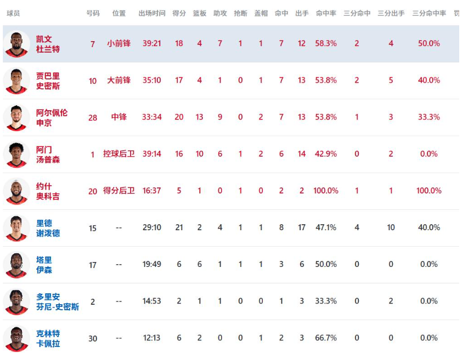Click Reed Sheppard's (里德 谢泼德) avatar image
The image size is (468, 353).
pos(16,227)
